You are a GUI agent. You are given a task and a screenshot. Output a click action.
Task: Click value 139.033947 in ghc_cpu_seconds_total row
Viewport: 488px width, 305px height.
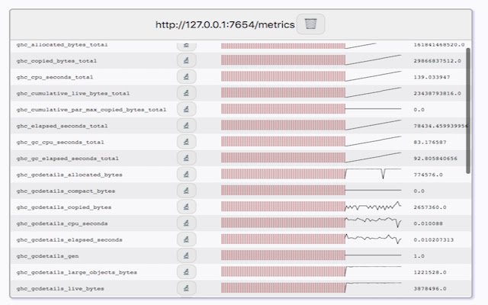point(432,77)
